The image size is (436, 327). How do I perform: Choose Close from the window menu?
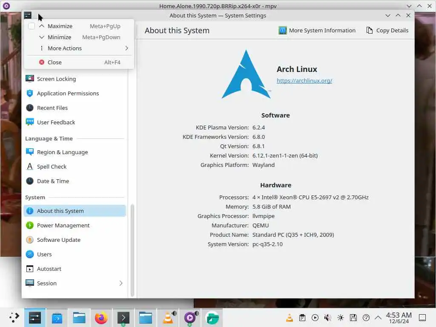(x=79, y=62)
